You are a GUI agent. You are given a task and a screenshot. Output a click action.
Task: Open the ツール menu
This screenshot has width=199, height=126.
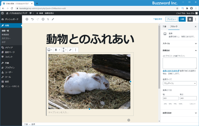[11, 77]
